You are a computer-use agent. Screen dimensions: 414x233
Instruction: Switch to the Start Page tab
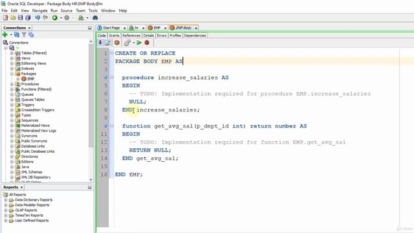111,28
